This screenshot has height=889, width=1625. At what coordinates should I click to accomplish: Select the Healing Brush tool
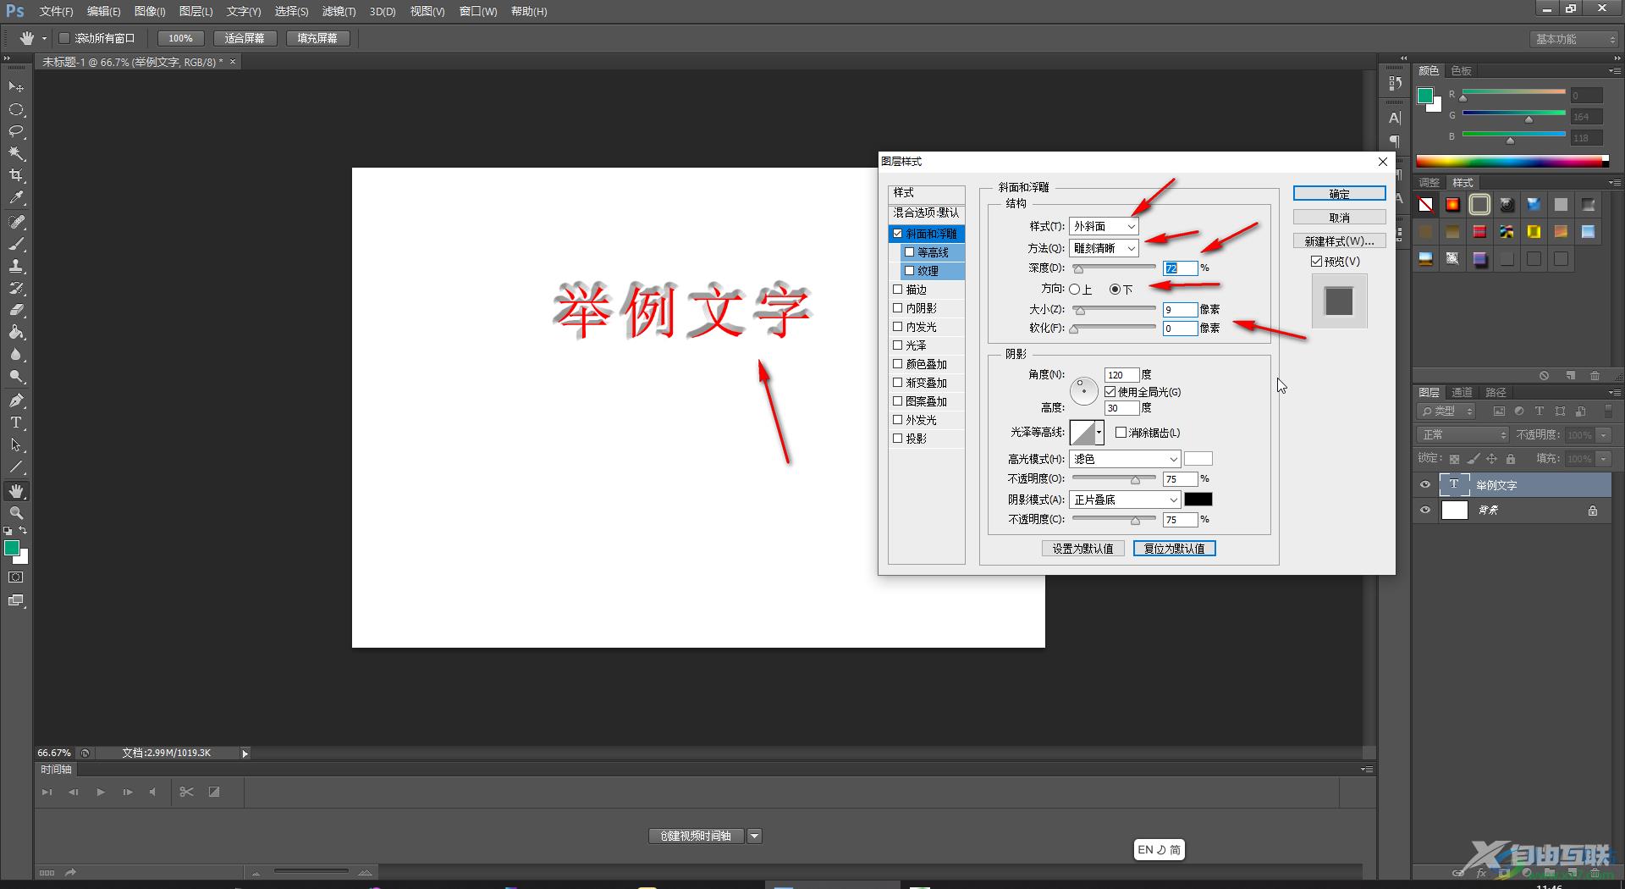(x=16, y=222)
